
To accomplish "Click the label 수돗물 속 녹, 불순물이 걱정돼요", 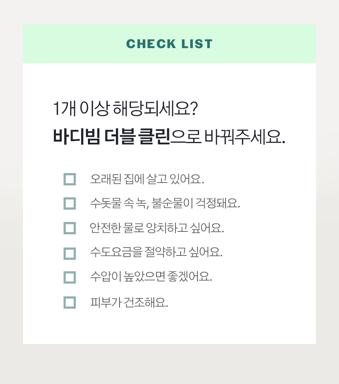I will click(165, 203).
